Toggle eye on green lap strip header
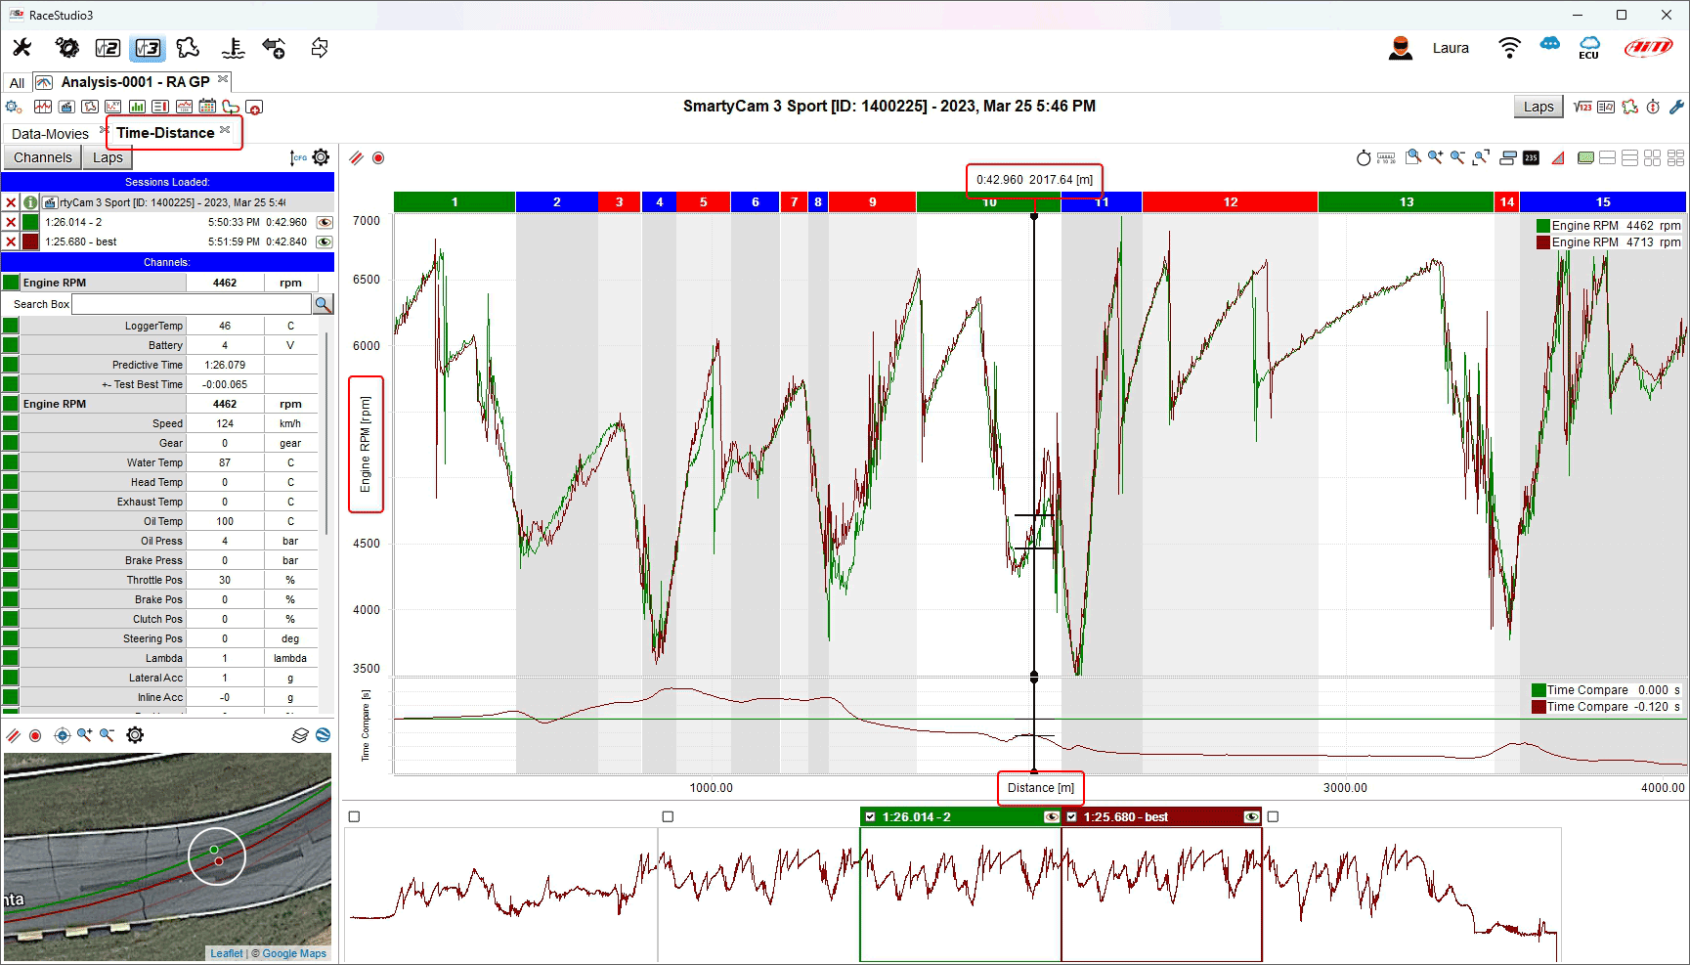Image resolution: width=1690 pixels, height=965 pixels. 1051,817
